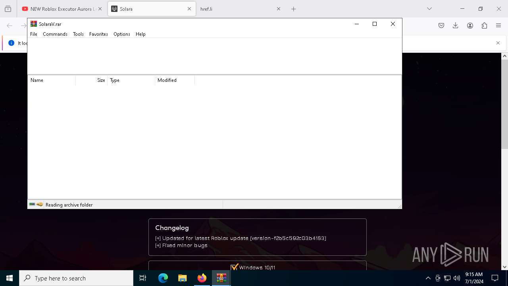
Task: Go back in Firefox
Action: [x=10, y=25]
